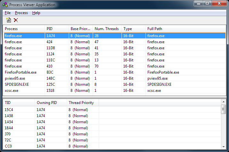Click PID value B3C

50,72
